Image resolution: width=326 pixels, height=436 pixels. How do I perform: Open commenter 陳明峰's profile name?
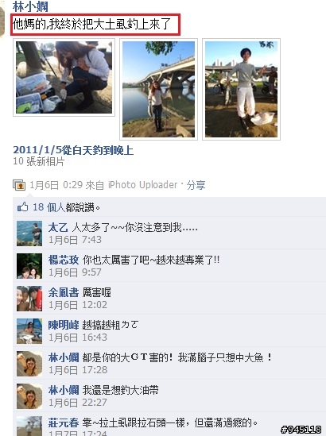pyautogui.click(x=64, y=325)
